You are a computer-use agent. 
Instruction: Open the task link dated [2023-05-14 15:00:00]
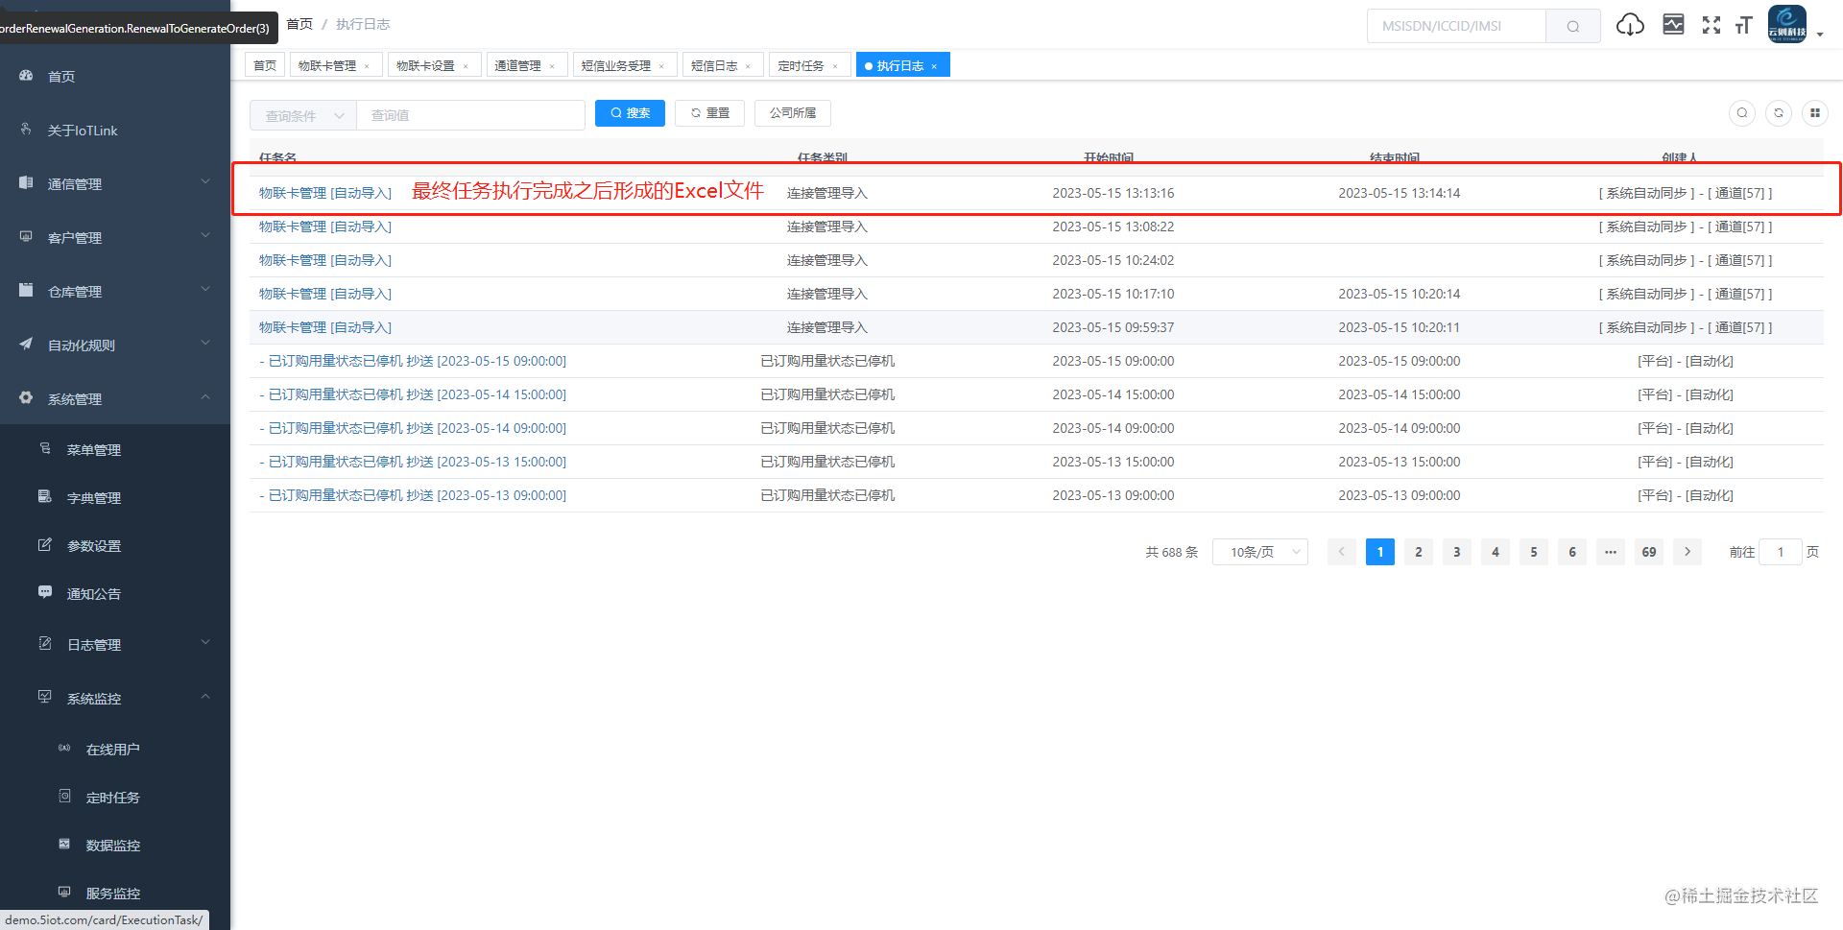tap(413, 394)
